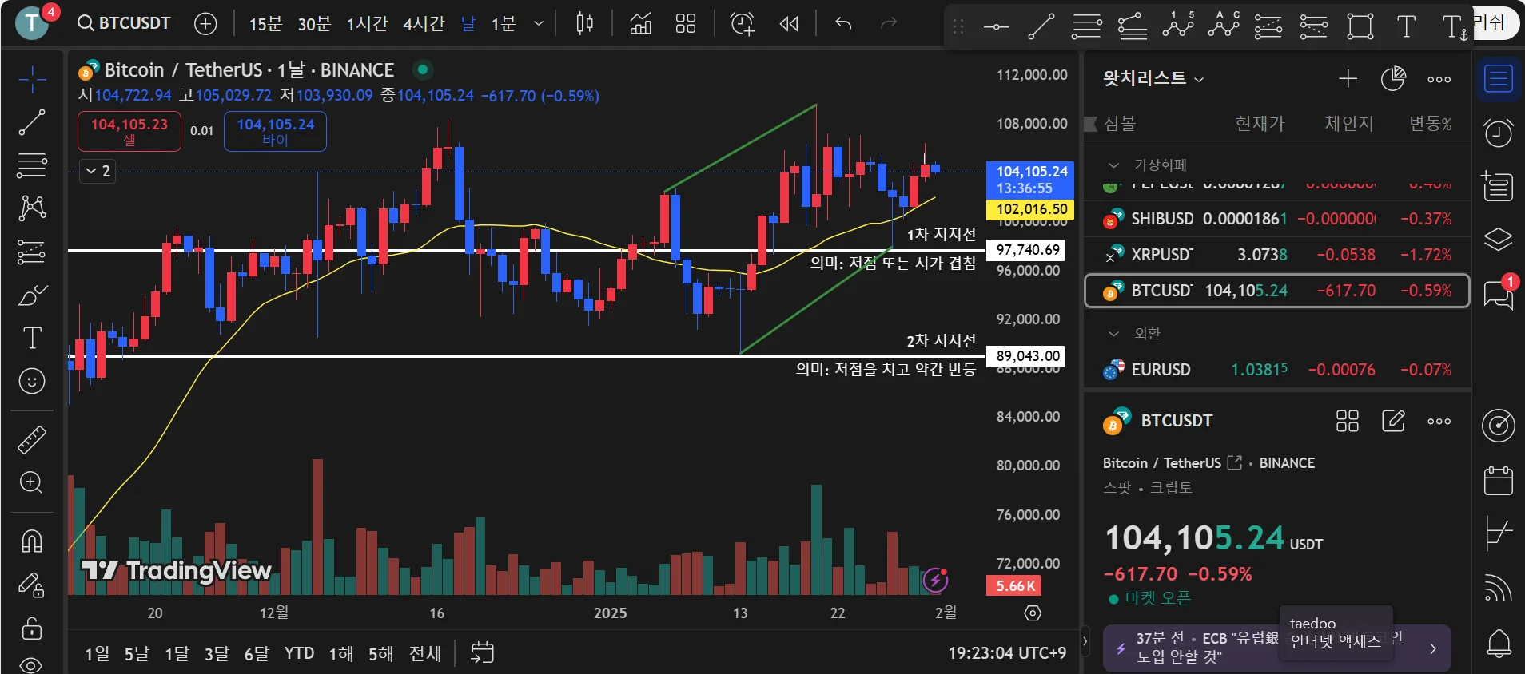Image resolution: width=1525 pixels, height=674 pixels.
Task: Pick the trend line in favorites toolbar
Action: [1041, 27]
